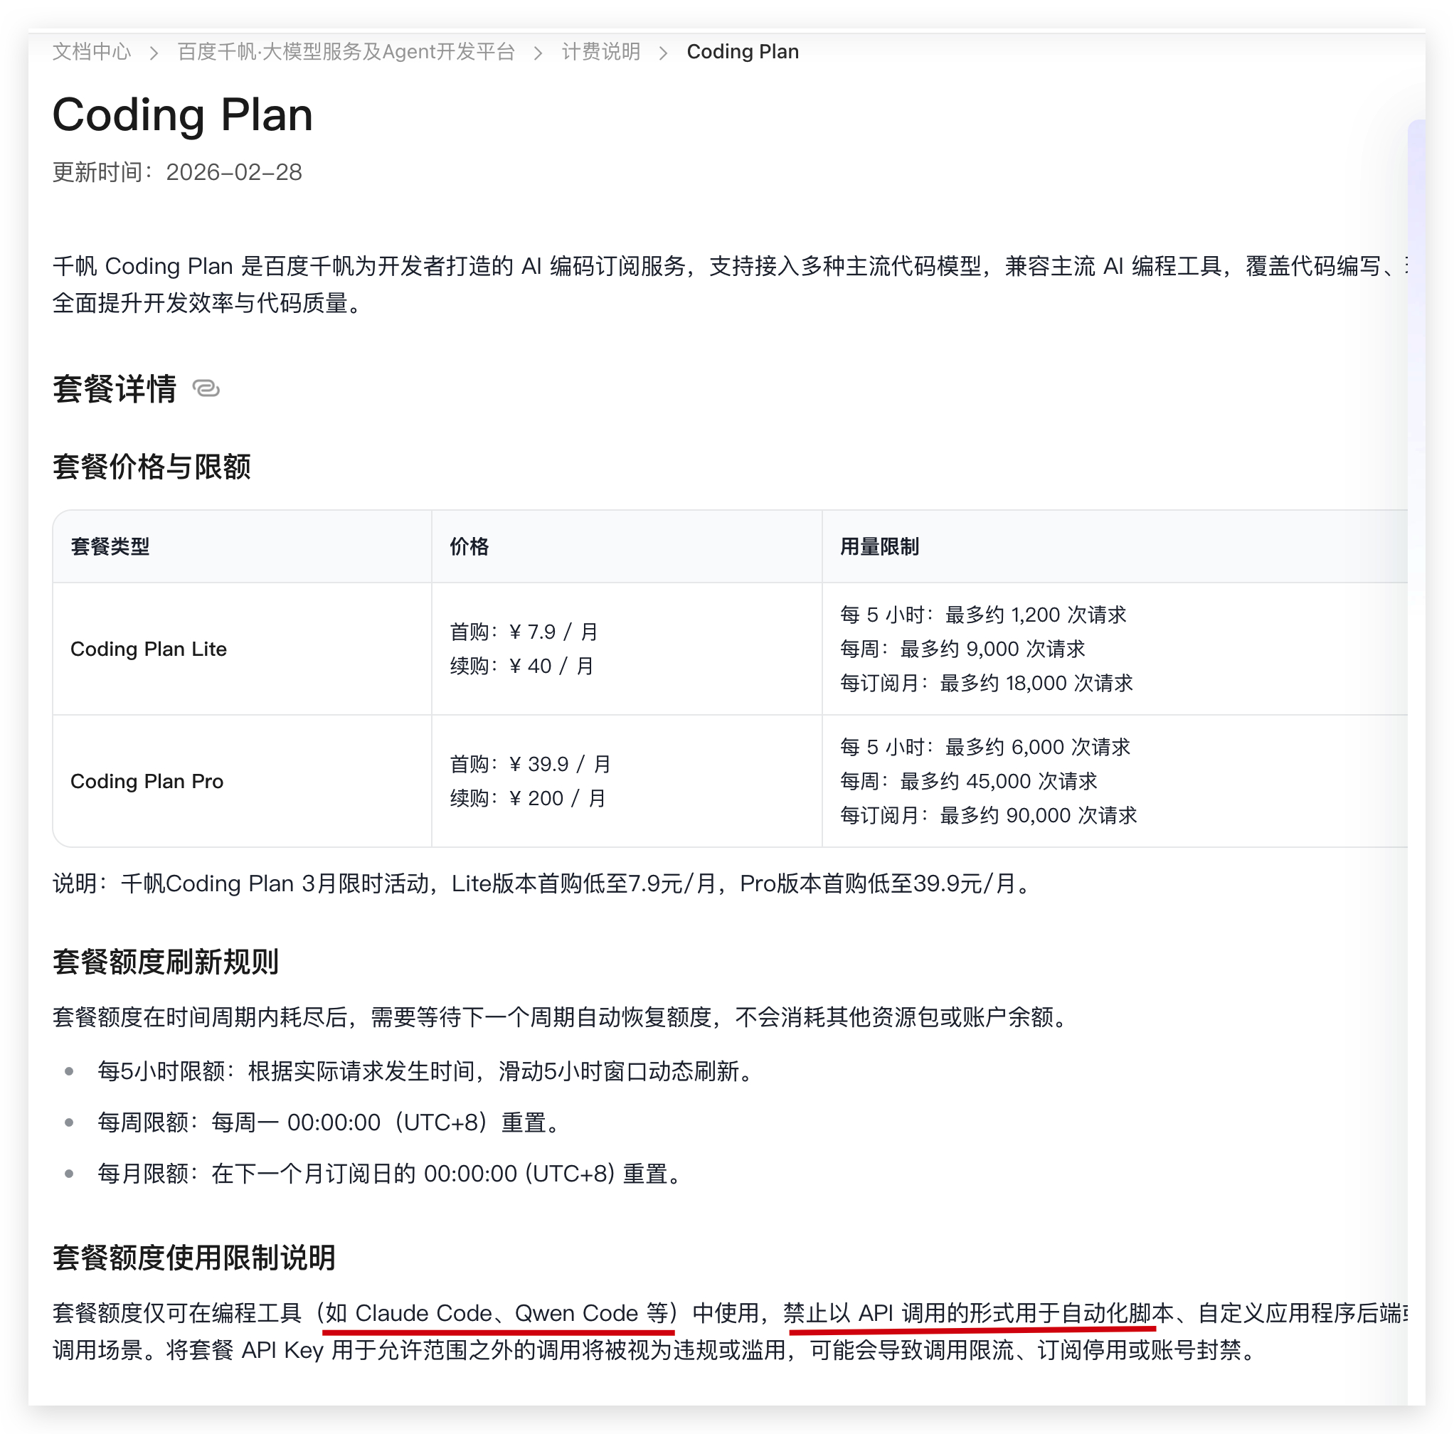Select the Coding Plan Pro row cell
Image resolution: width=1454 pixels, height=1434 pixels.
point(147,781)
